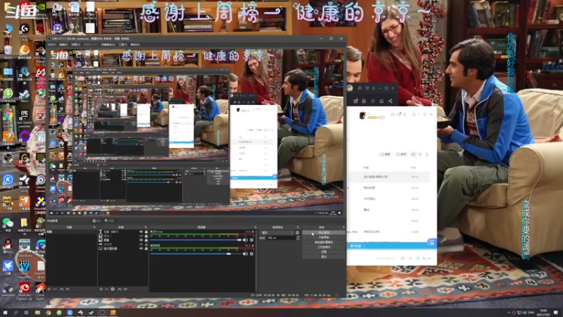This screenshot has width=563, height=317.
Task: Remove the selected source with the minus icon
Action: coord(107,289)
